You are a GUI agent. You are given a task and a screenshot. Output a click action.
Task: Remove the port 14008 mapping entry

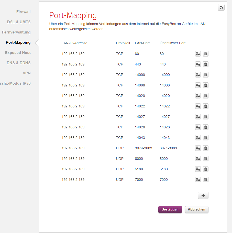[x=205, y=85]
